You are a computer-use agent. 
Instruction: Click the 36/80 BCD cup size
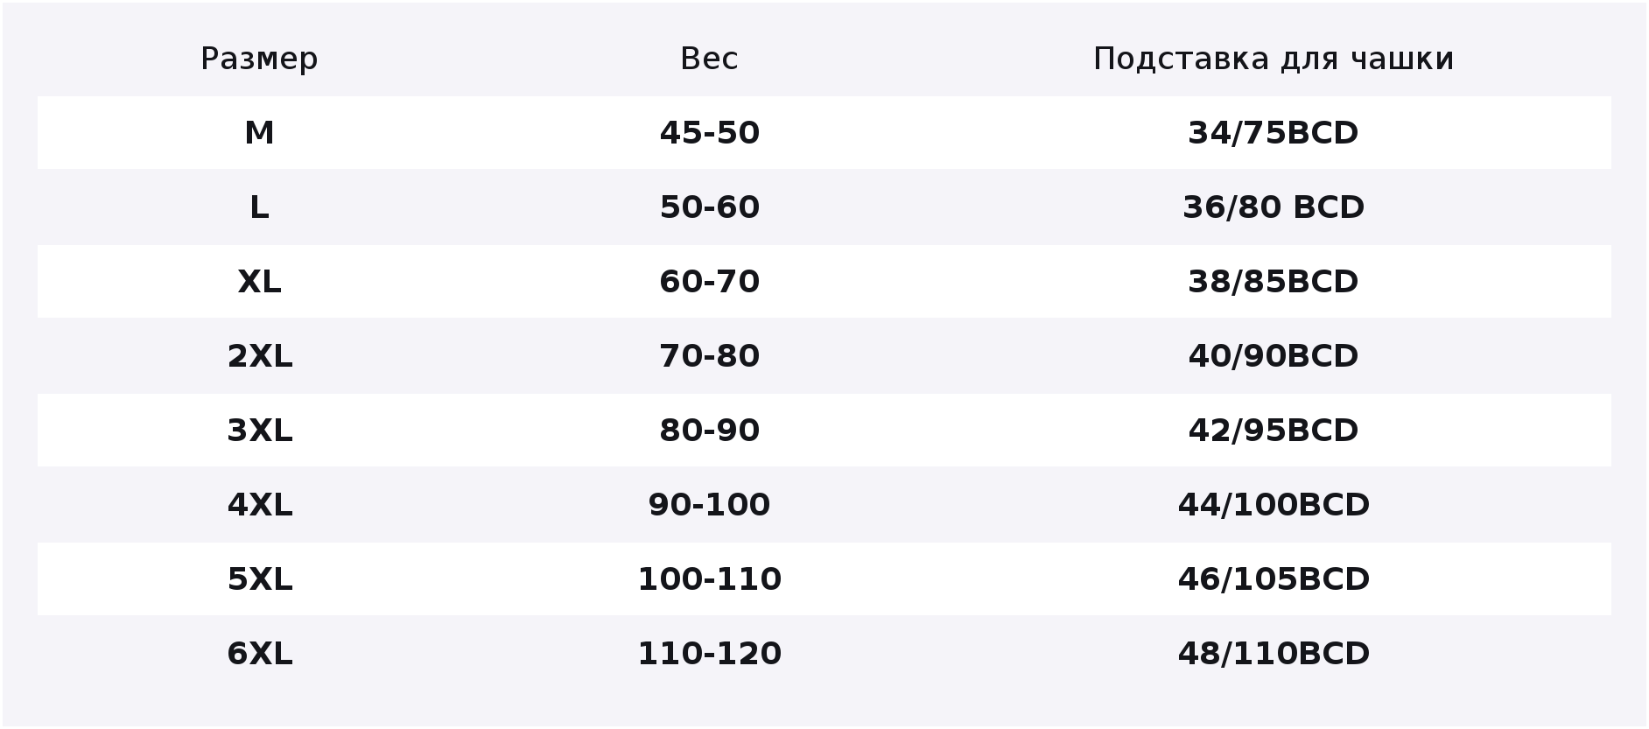tap(1274, 207)
